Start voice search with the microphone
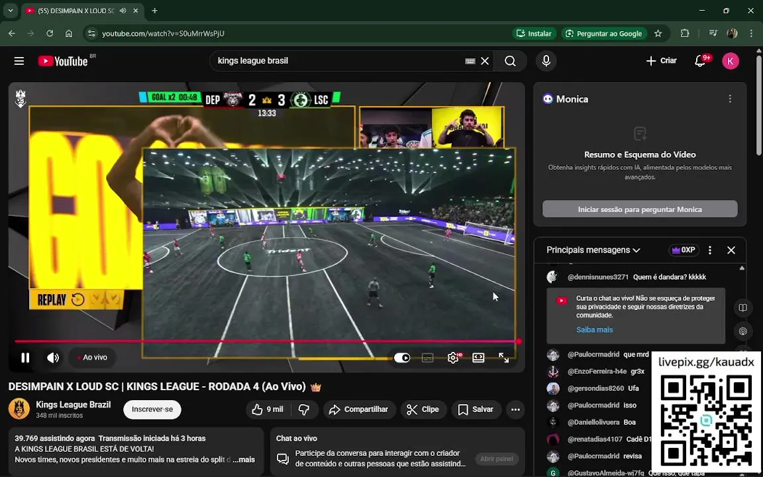 (546, 61)
